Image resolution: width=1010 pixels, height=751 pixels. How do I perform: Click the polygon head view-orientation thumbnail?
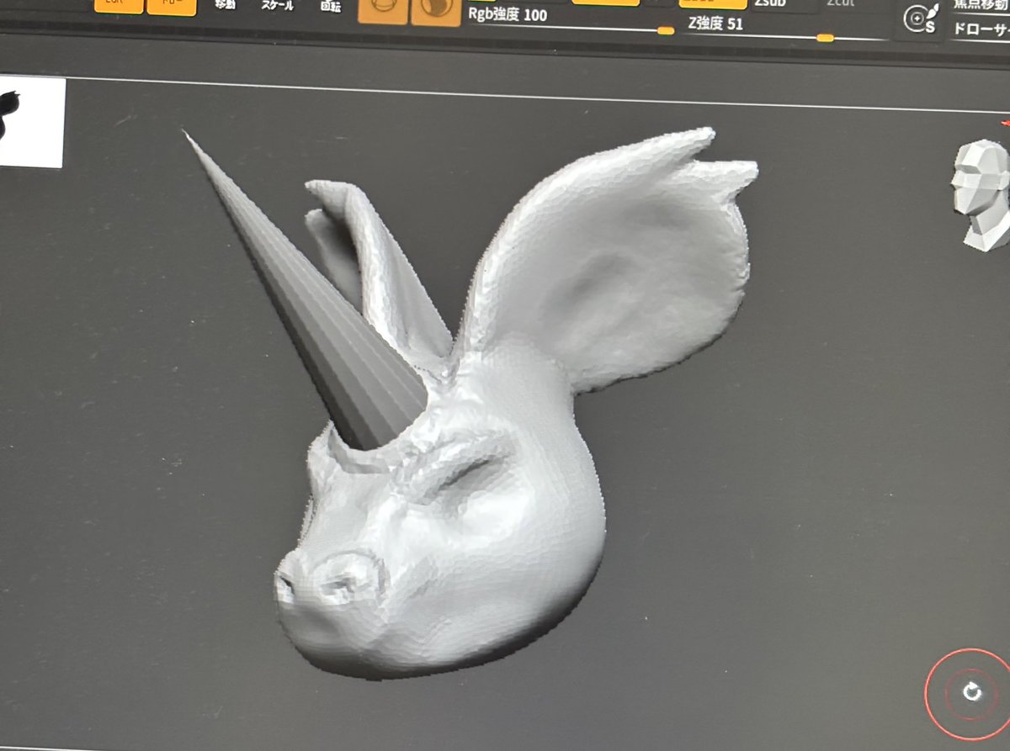[981, 195]
